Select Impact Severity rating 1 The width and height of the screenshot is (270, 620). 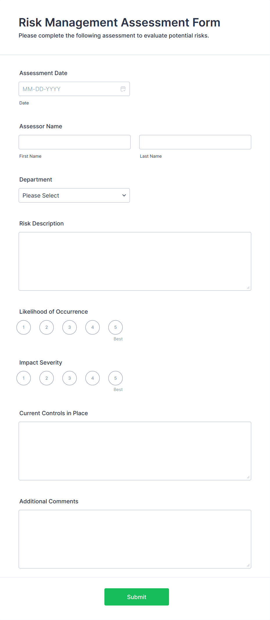pos(24,378)
